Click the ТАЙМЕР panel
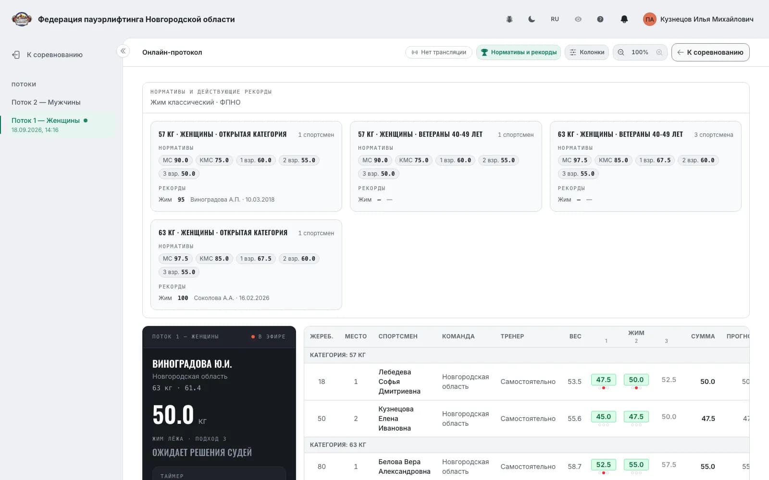769x480 pixels. (219, 473)
